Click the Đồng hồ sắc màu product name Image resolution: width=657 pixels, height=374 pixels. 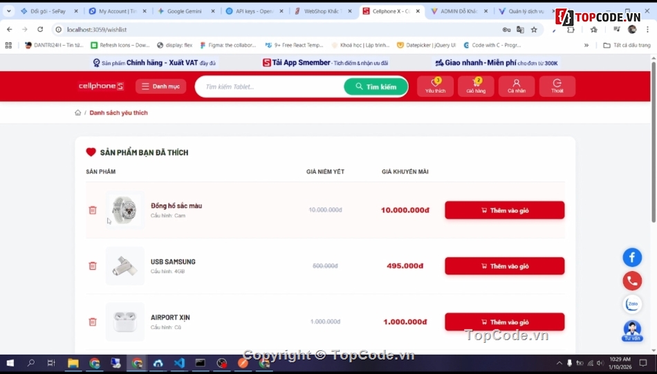coord(176,205)
